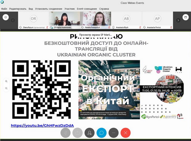Click the muted mic icon of Anastasia Bilych
Viewport: 191px width, 141px height.
click(140, 27)
